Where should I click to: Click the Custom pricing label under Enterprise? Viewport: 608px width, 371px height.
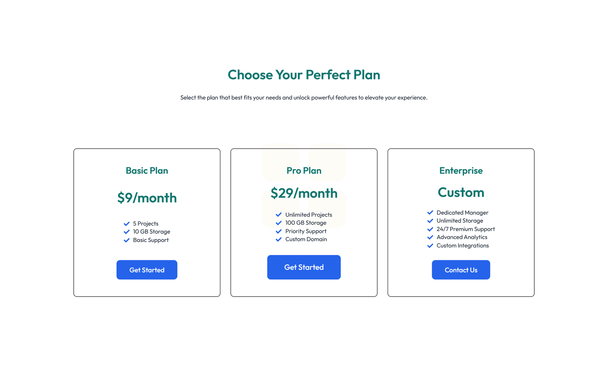click(x=461, y=192)
